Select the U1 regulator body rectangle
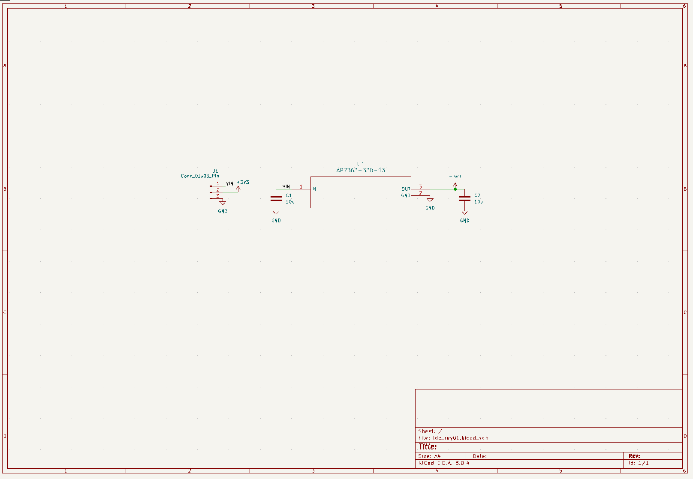 [360, 201]
